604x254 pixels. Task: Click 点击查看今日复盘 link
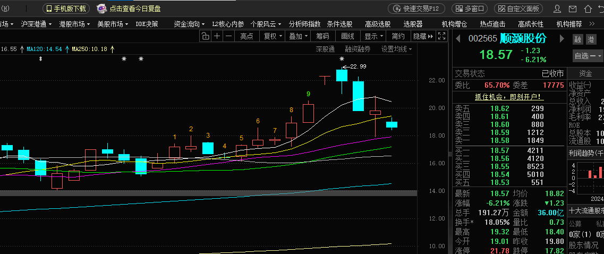click(135, 9)
